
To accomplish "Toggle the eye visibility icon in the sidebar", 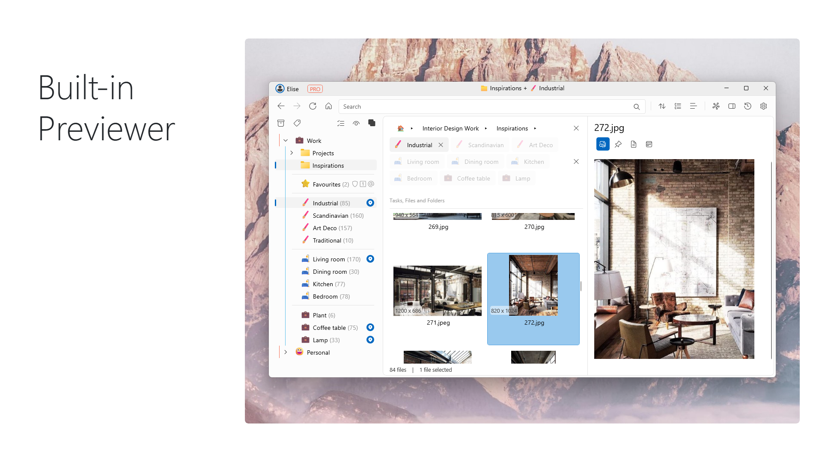I will pos(356,123).
